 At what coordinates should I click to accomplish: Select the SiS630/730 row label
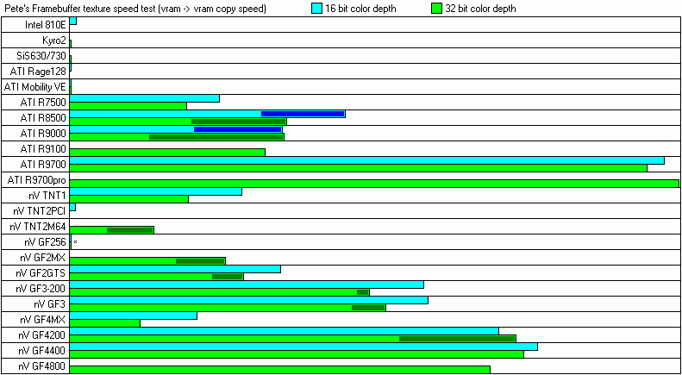click(x=42, y=56)
